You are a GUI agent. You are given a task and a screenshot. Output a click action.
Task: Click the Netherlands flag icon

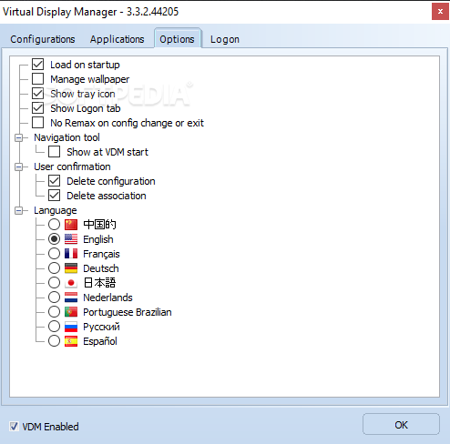(x=71, y=298)
